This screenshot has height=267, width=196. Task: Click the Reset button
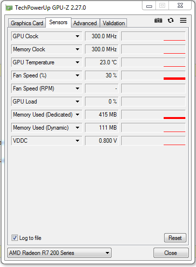pos(175,237)
